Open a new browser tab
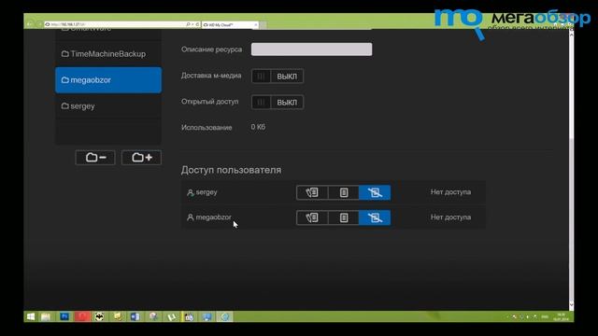Viewport: 598px width, 336px height. pos(263,25)
